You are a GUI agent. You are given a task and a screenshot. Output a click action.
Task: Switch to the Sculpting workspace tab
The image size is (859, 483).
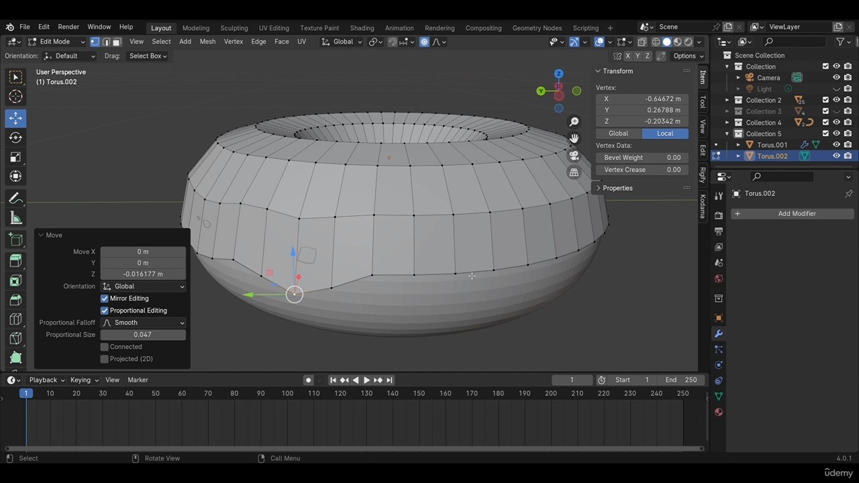[x=234, y=28]
